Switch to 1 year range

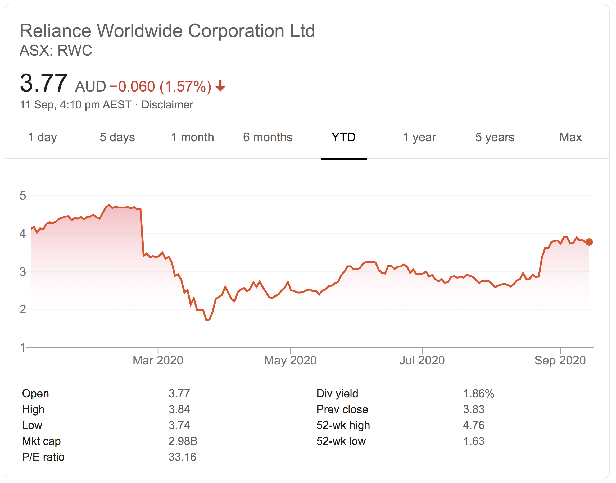click(420, 138)
